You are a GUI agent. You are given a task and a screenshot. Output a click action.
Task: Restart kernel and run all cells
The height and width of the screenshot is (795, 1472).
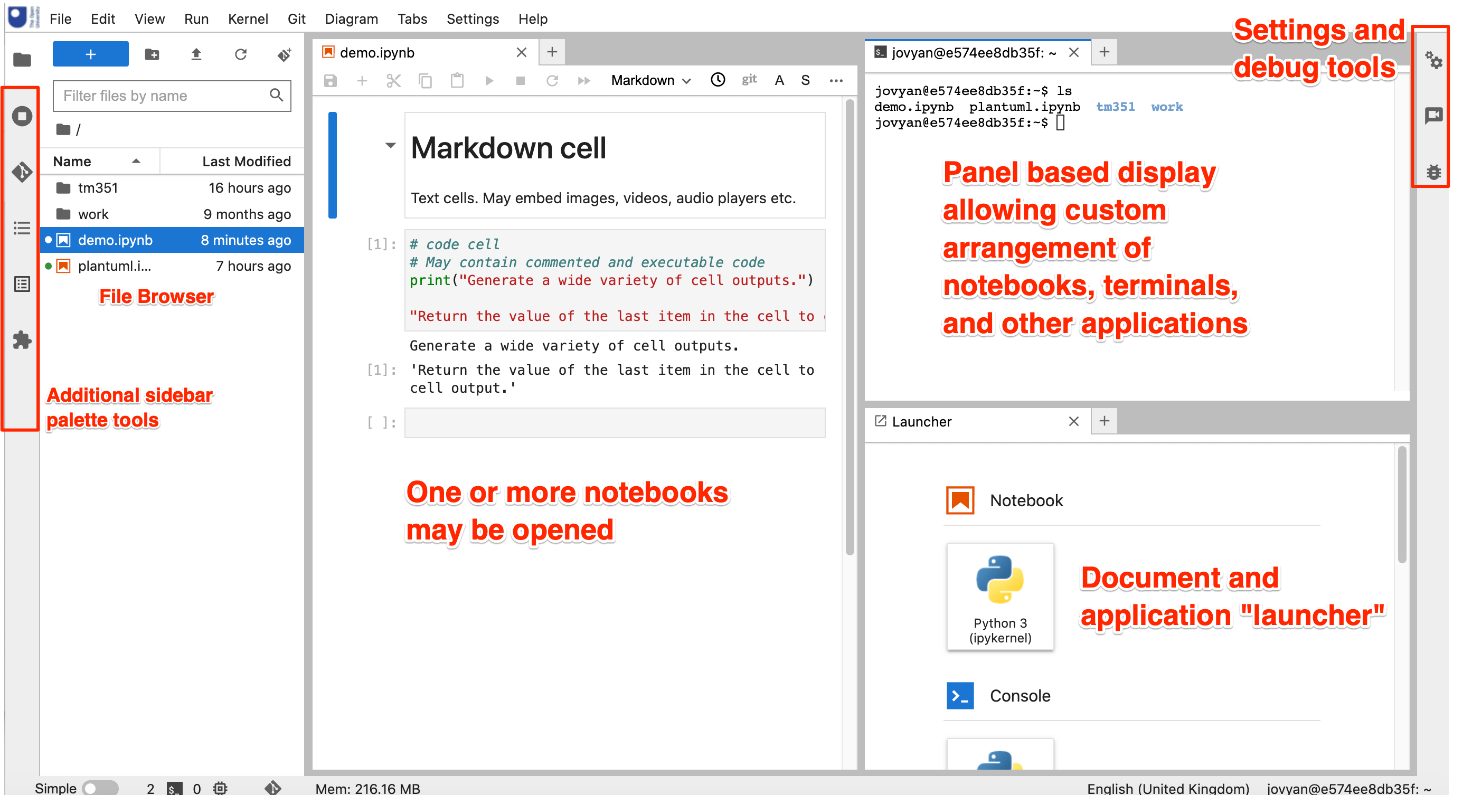(x=584, y=81)
